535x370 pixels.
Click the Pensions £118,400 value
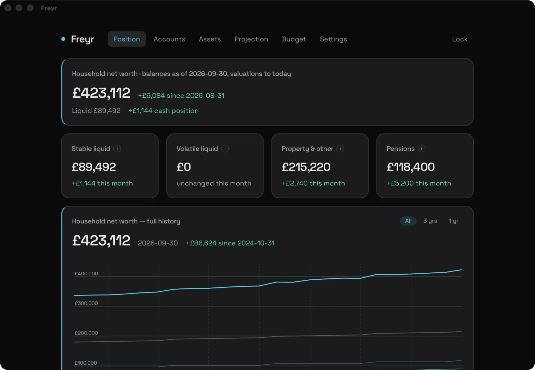point(411,167)
